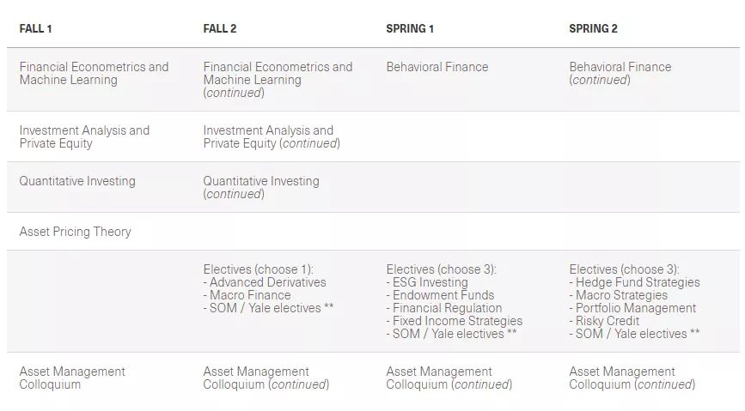Image resolution: width=745 pixels, height=411 pixels.
Task: Click Financial Econometrics and Machine Learning in Fall 1
Action: click(x=94, y=73)
